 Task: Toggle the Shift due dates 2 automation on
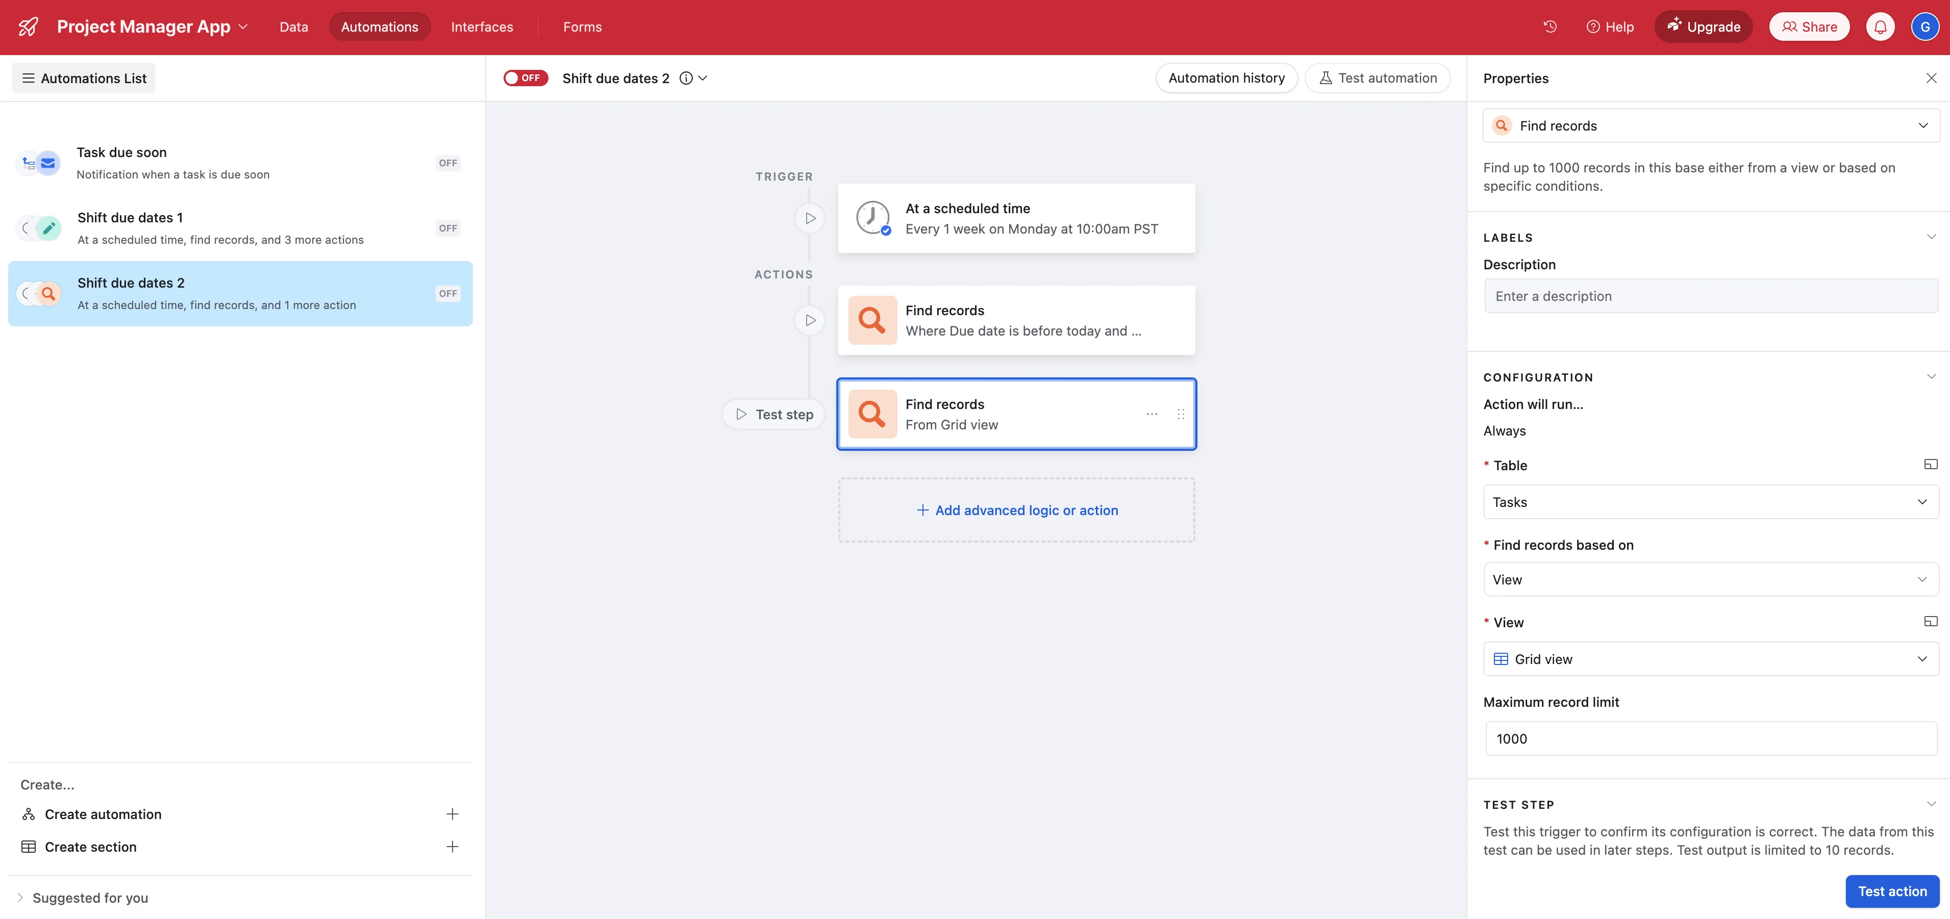point(526,78)
